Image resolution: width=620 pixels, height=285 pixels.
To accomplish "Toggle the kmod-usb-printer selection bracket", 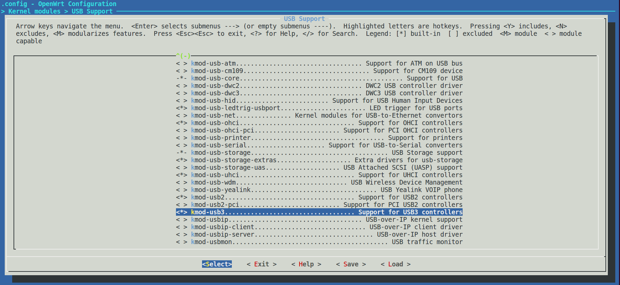I will click(181, 138).
